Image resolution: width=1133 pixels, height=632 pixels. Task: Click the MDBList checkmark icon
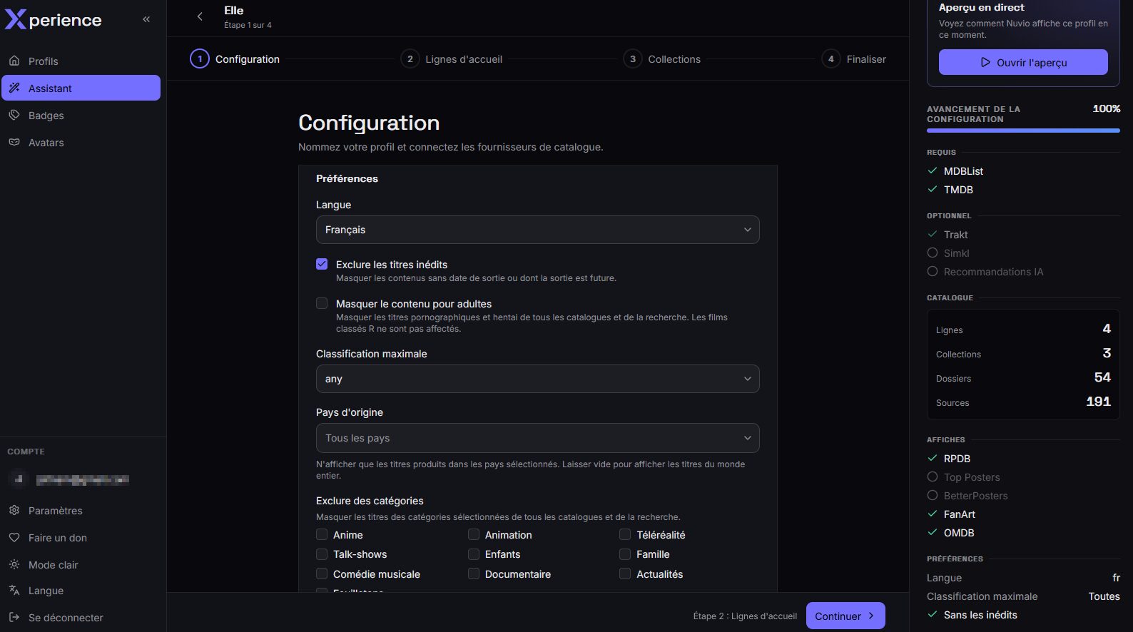coord(933,170)
